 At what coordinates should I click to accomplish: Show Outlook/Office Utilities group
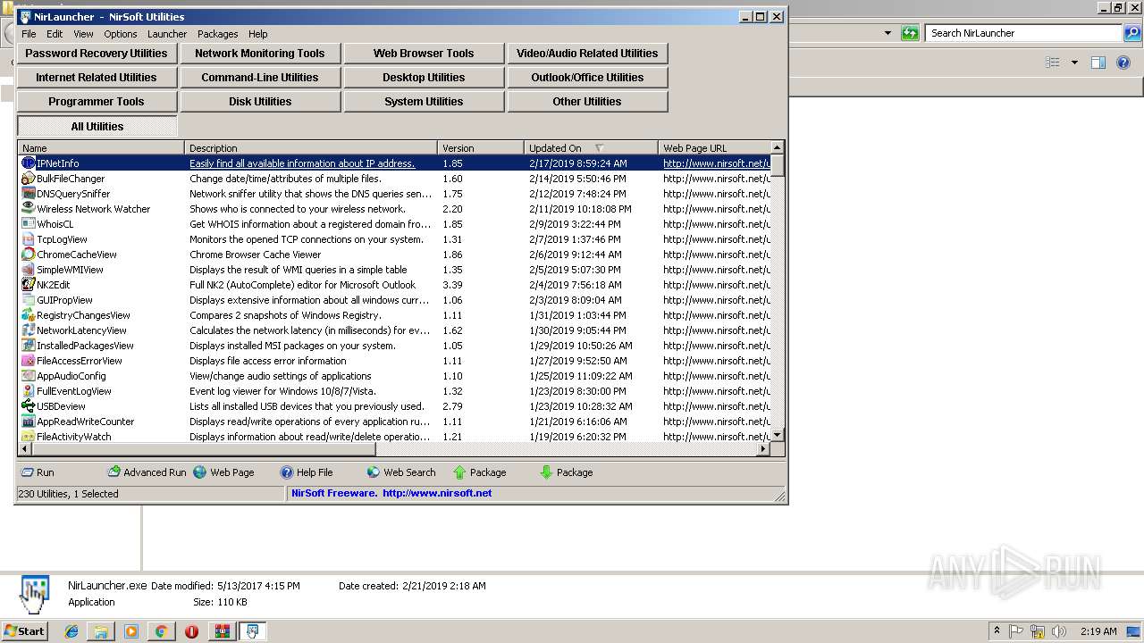pos(587,77)
